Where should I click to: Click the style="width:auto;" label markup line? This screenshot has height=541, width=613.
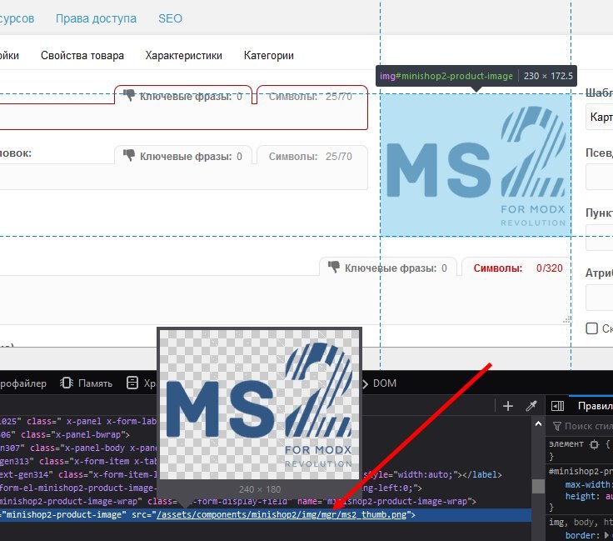(433, 474)
